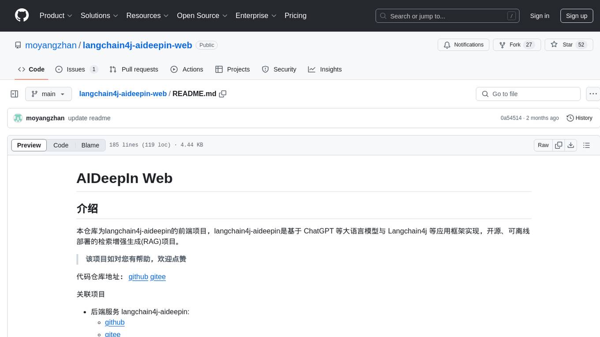Click the Sign up button
Image resolution: width=600 pixels, height=337 pixels.
(577, 16)
